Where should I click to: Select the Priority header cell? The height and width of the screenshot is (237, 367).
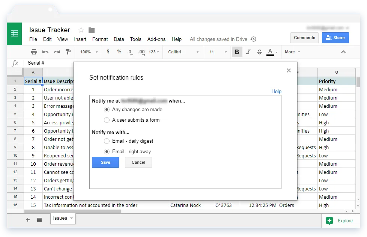pos(336,81)
